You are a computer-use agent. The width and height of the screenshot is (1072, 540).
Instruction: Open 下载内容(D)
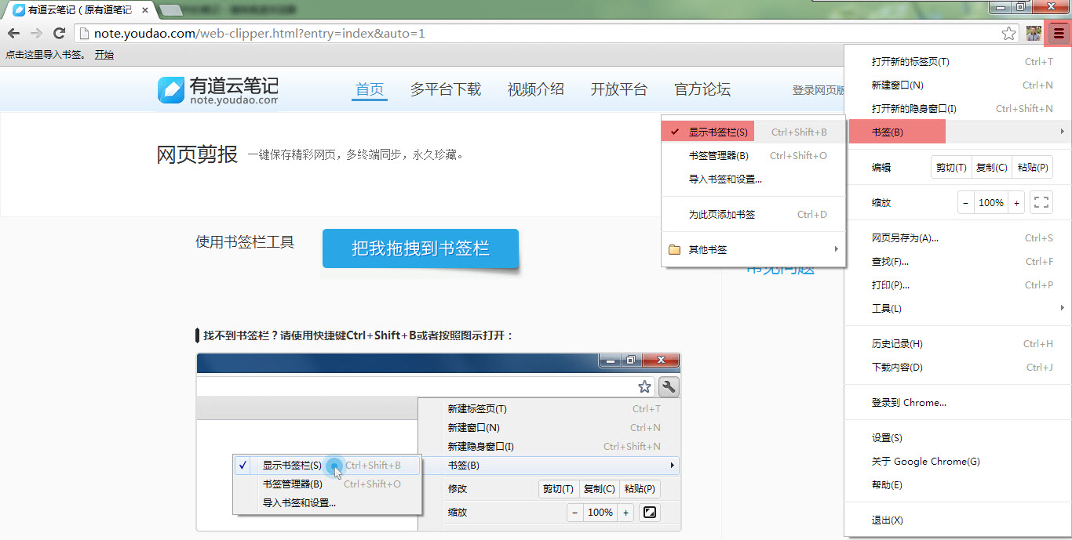(x=958, y=367)
